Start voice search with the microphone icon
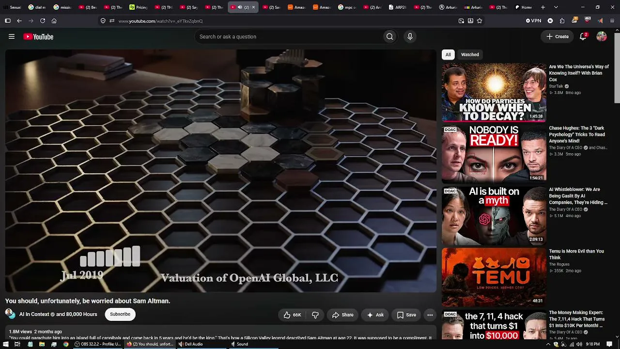The width and height of the screenshot is (620, 349). (x=410, y=36)
